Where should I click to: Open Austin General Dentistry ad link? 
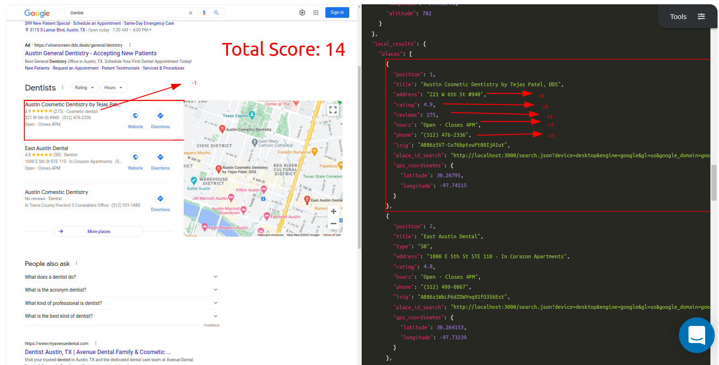pyautogui.click(x=91, y=53)
